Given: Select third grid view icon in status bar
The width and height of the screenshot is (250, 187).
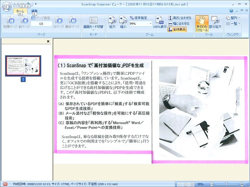Looking at the screenshot, I should click(192, 184).
